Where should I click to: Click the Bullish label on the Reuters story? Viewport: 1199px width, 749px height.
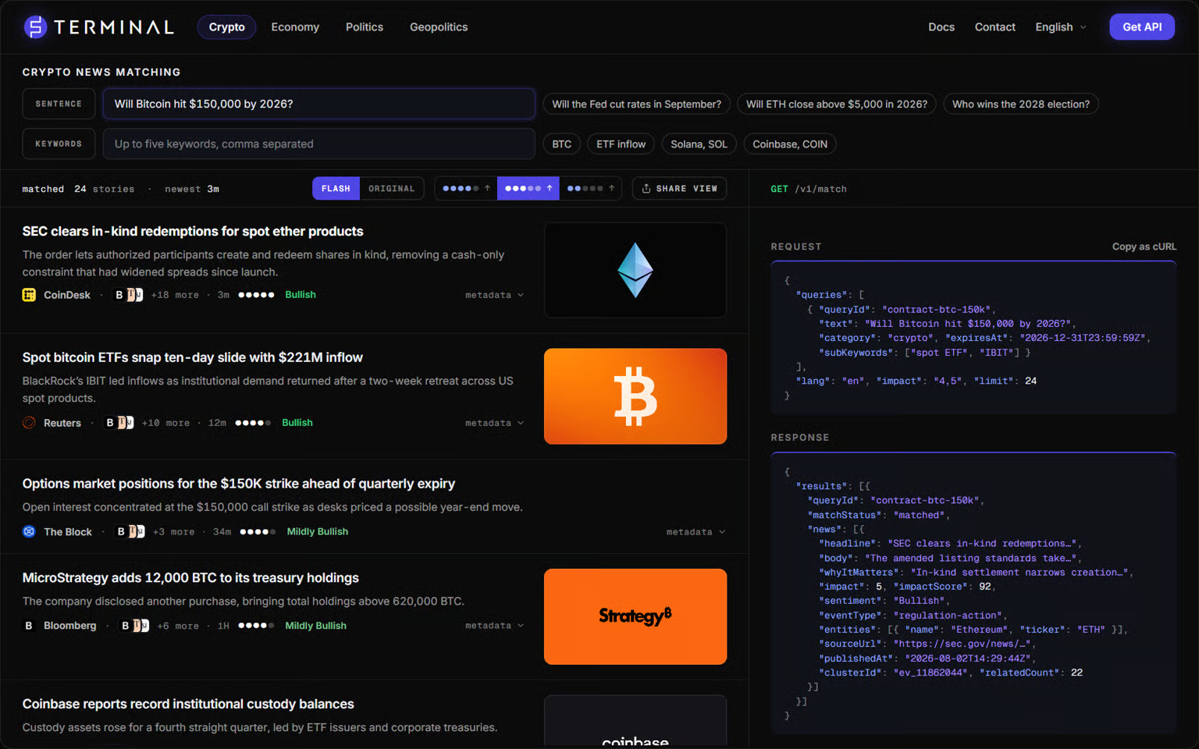(297, 423)
